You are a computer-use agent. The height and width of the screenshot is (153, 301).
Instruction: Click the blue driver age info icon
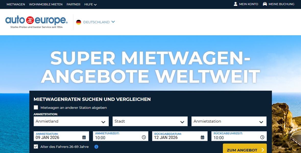(96, 147)
